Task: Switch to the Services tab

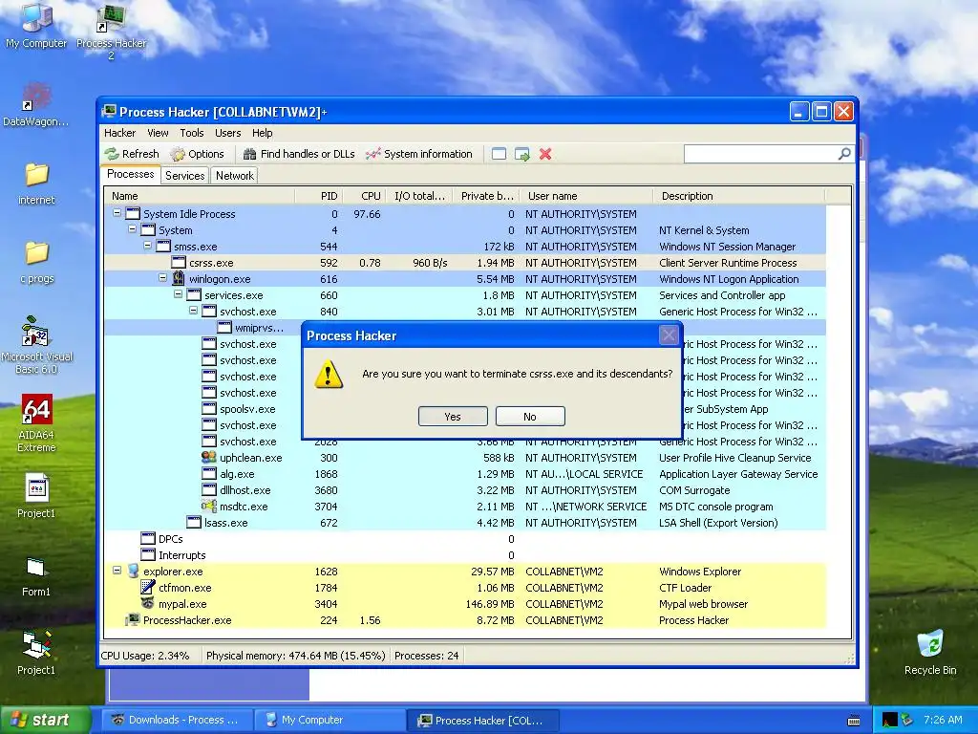Action: 184,176
